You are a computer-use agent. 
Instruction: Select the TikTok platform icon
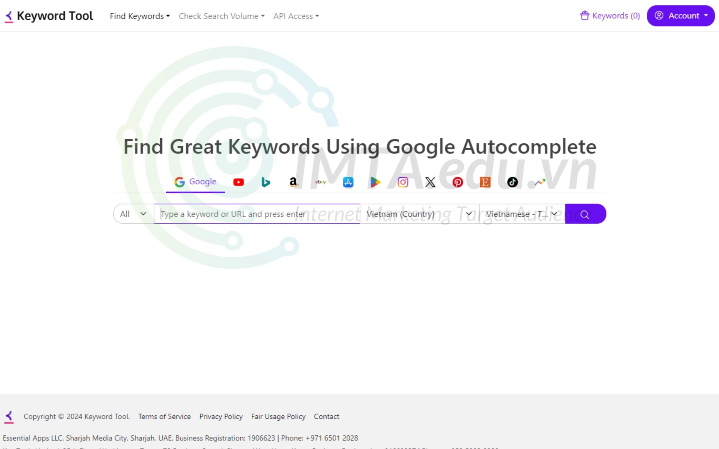pos(512,182)
